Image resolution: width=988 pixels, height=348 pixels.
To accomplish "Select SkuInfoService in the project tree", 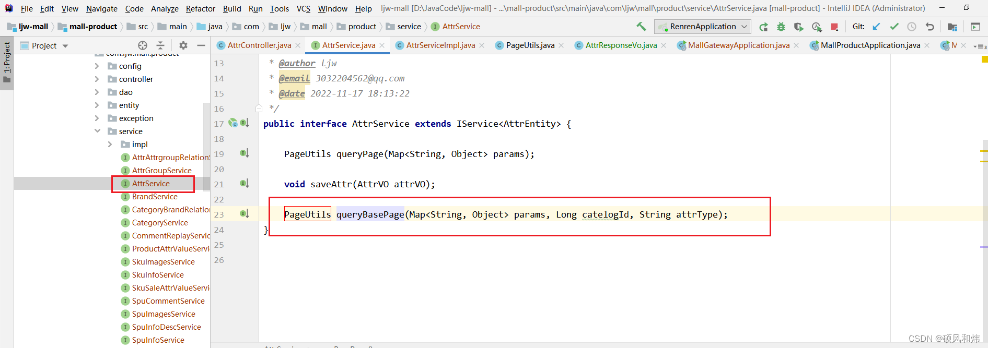I will (158, 275).
